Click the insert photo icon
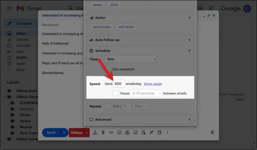The image size is (257, 150). tap(135, 132)
